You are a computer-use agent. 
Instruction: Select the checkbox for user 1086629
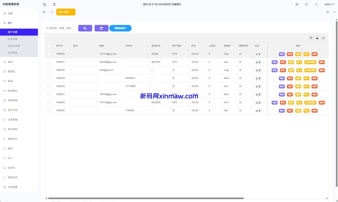coord(49,78)
